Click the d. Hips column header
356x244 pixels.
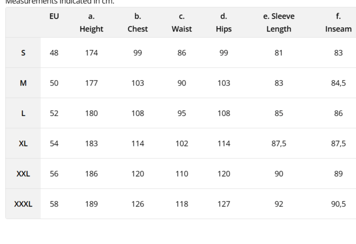pos(224,23)
